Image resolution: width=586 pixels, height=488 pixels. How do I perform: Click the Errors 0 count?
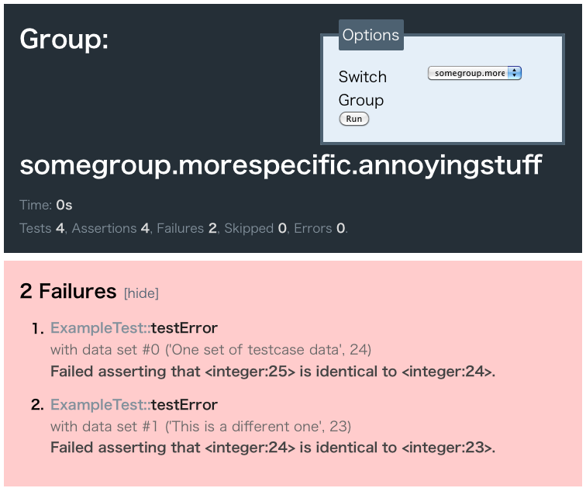pos(319,228)
